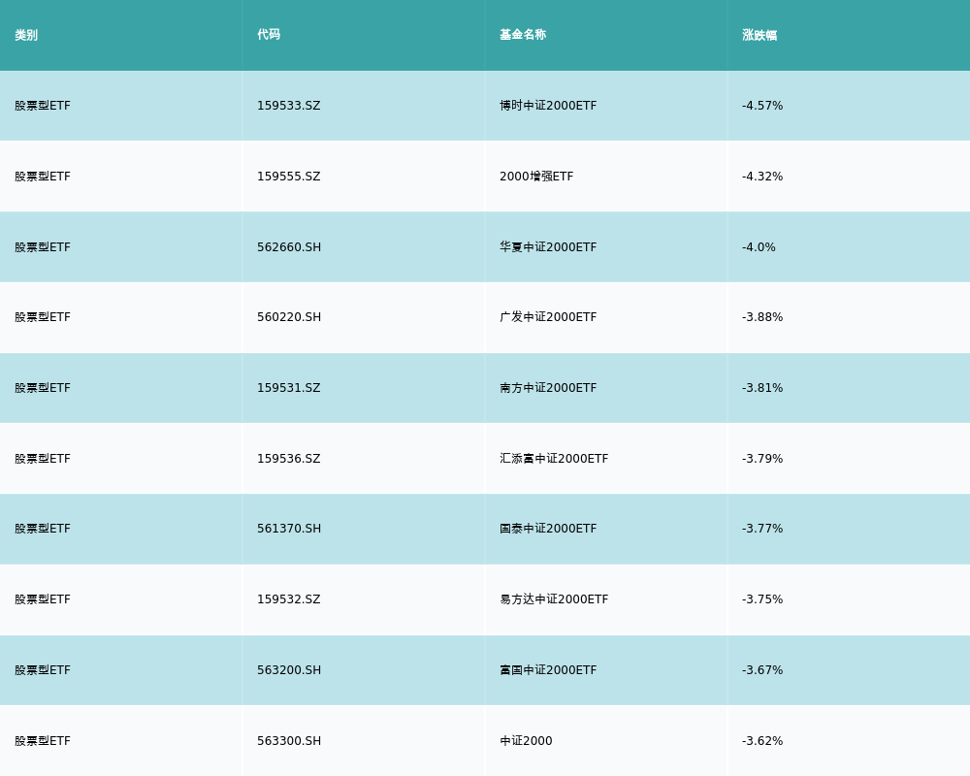Open 南方中证2000ETF fund
The image size is (970, 776).
[x=548, y=388]
